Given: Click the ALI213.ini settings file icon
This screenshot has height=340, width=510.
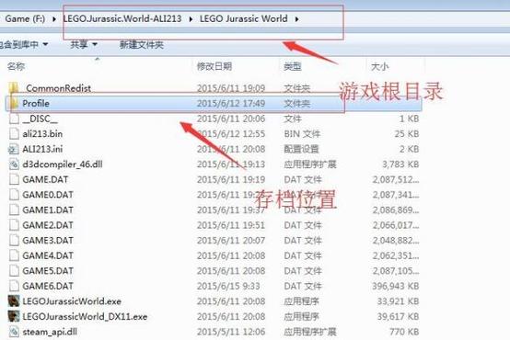Looking at the screenshot, I should (14, 149).
